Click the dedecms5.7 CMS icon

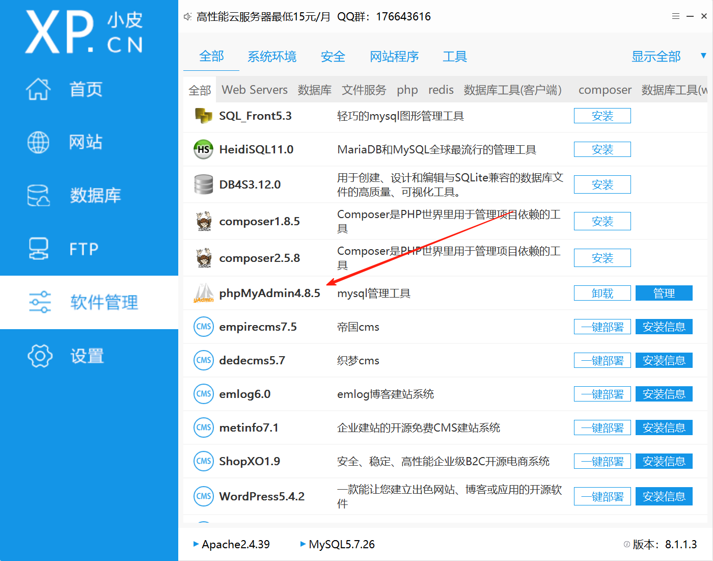pos(204,360)
